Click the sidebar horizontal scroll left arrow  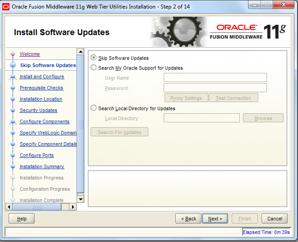click(9, 207)
